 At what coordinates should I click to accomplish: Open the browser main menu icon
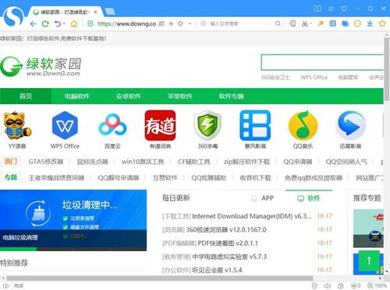tap(331, 9)
